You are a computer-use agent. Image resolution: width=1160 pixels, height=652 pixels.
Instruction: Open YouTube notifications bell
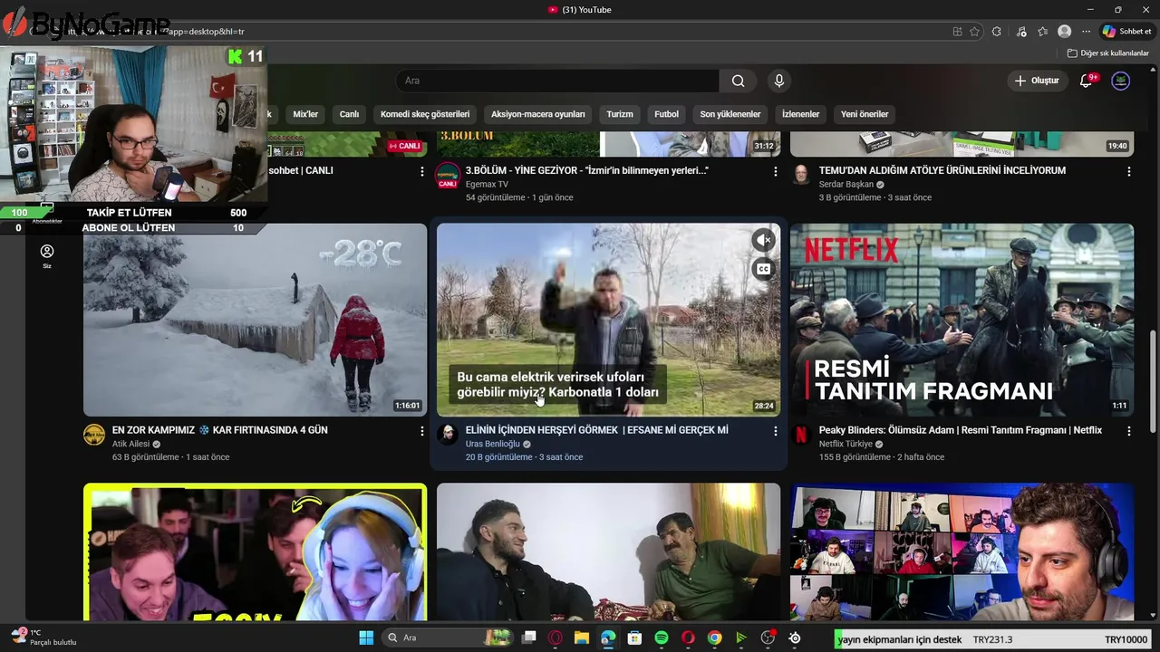pyautogui.click(x=1086, y=81)
